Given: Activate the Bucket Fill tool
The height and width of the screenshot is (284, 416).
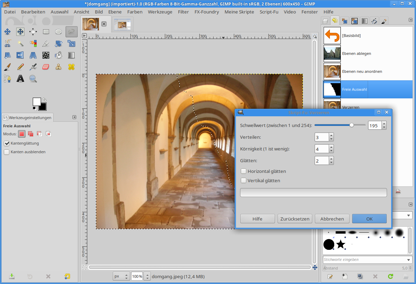Looking at the screenshot, I should 59,55.
